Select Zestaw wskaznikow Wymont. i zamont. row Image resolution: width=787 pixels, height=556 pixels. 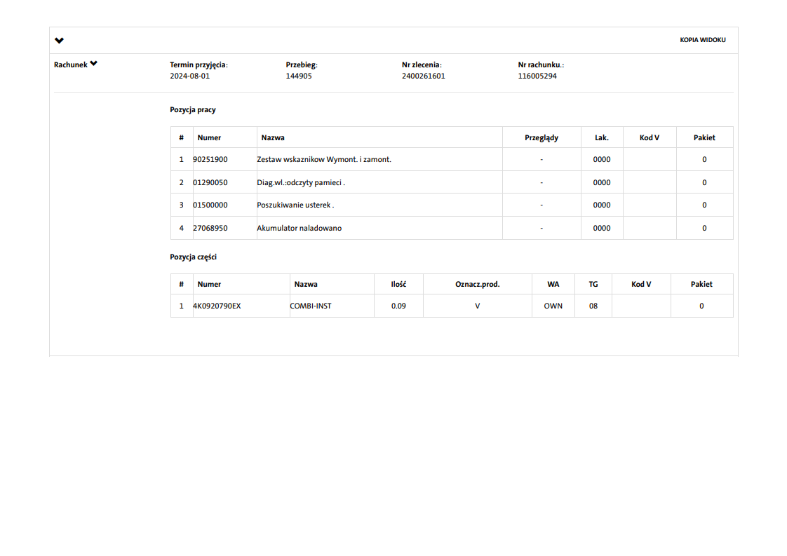(452, 160)
